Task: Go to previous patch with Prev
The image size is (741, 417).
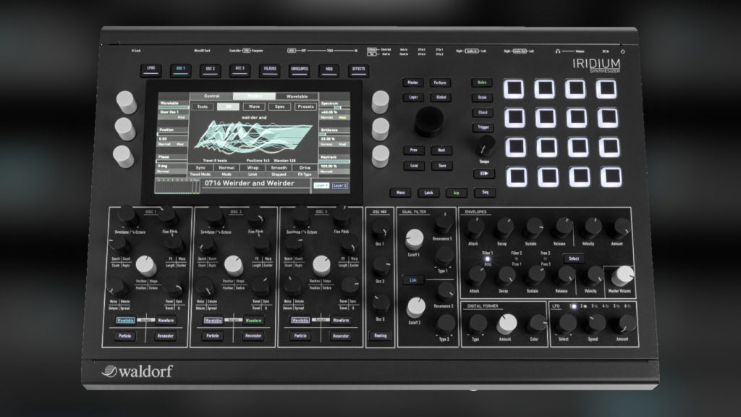Action: tap(413, 151)
